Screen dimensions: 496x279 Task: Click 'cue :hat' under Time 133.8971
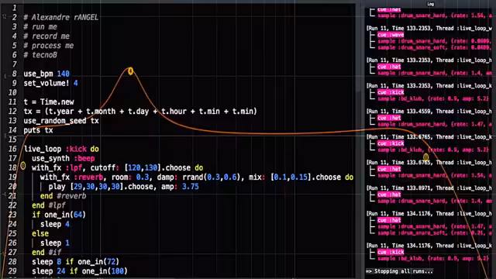(389, 195)
